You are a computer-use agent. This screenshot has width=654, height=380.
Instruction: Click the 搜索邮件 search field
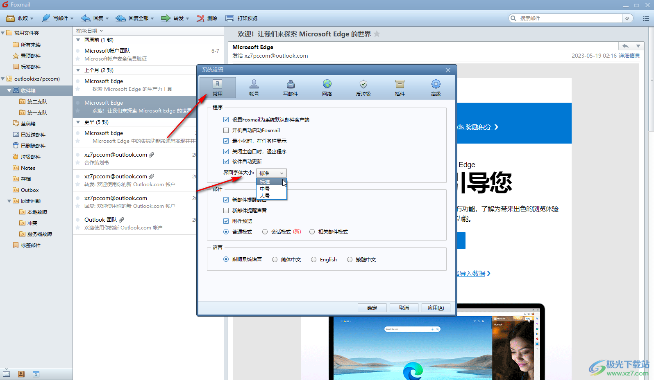tap(570, 18)
